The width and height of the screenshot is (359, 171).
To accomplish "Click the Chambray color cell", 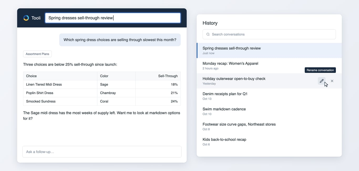I will pos(116,93).
